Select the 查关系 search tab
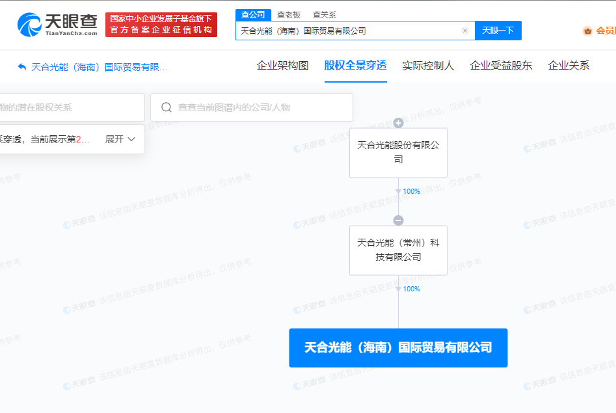The image size is (616, 413). click(324, 15)
